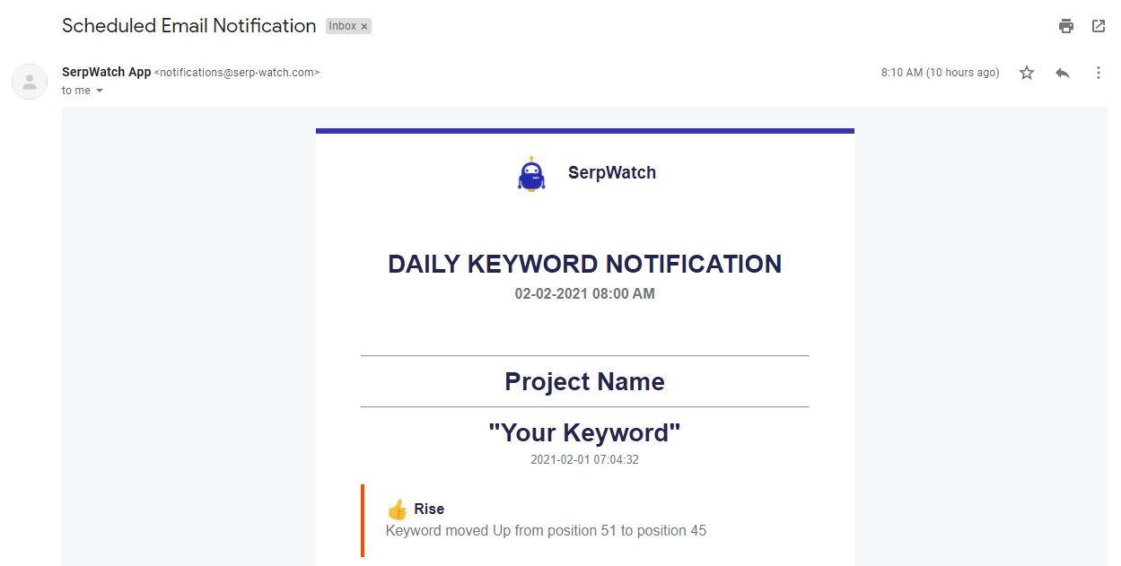1121x566 pixels.
Task: Click sender name SerpWatch App
Action: click(106, 72)
